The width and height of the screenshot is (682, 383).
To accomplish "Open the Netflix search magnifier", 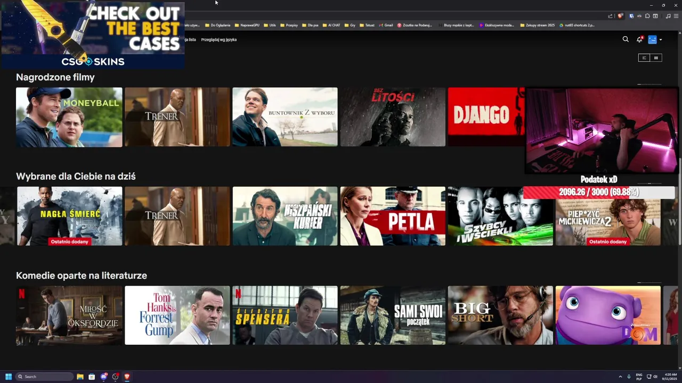I will coord(626,39).
